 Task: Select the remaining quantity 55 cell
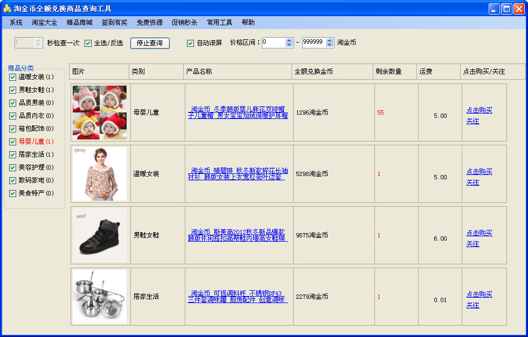coord(397,113)
